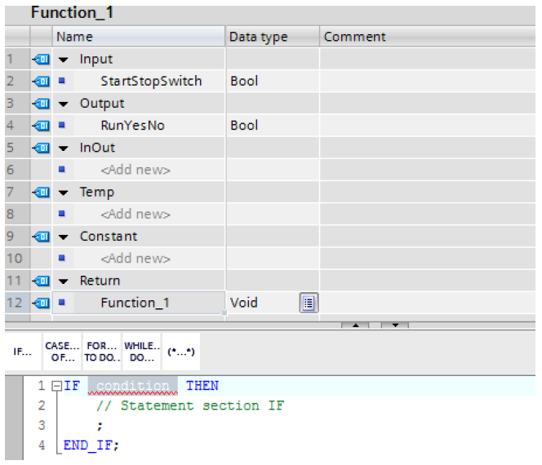
Task: Click the tag icon in the Output row
Action: pyautogui.click(x=41, y=104)
